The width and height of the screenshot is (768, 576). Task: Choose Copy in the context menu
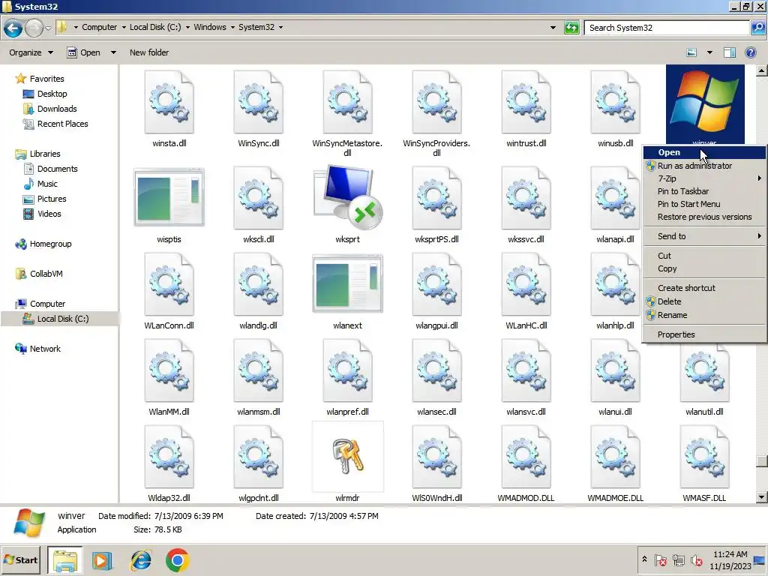coord(704,268)
